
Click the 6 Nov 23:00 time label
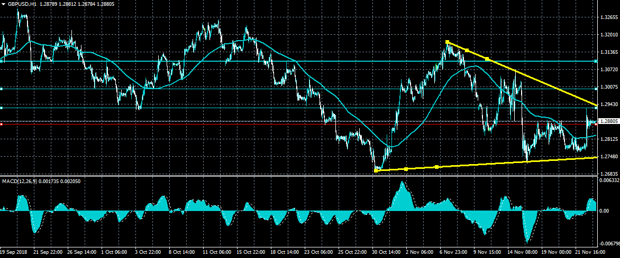point(453,251)
